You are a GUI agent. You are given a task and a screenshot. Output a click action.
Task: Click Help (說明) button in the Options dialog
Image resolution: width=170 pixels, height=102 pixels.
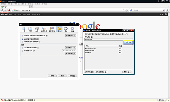point(73,76)
